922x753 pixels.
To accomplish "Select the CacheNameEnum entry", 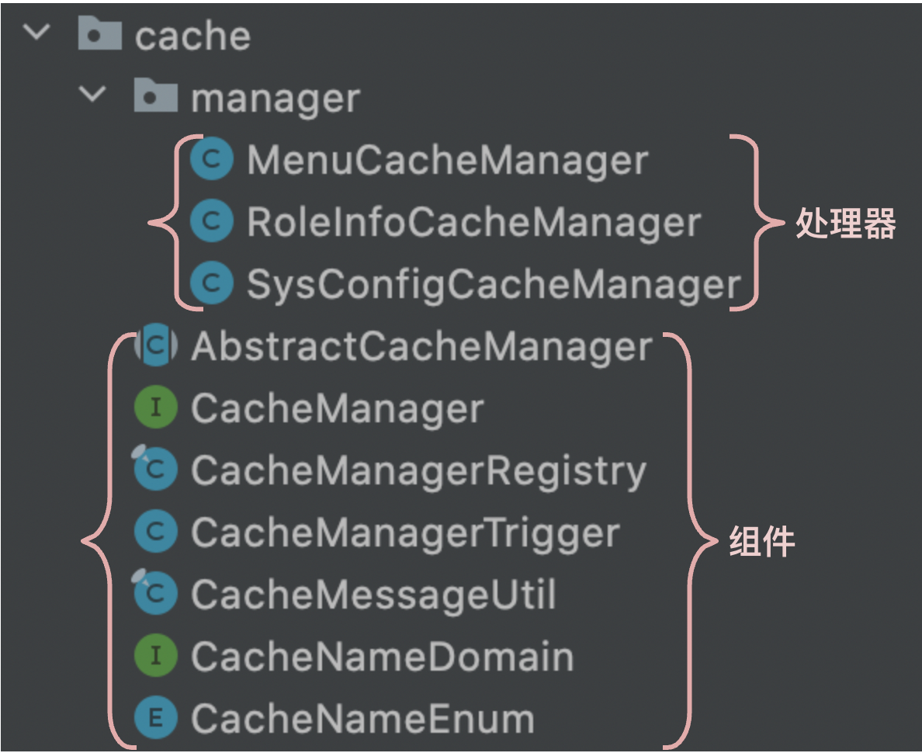I will point(362,720).
